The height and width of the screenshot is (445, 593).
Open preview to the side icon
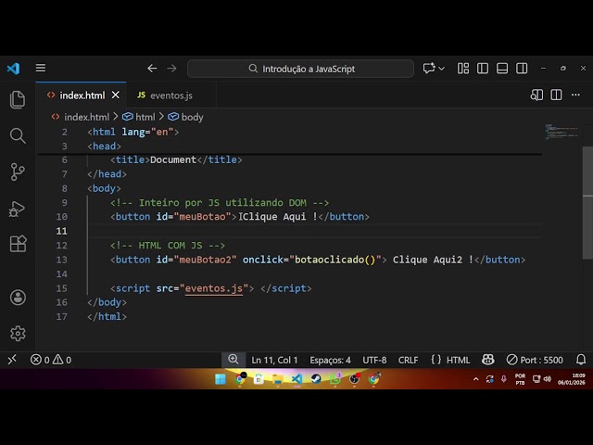[x=536, y=95]
